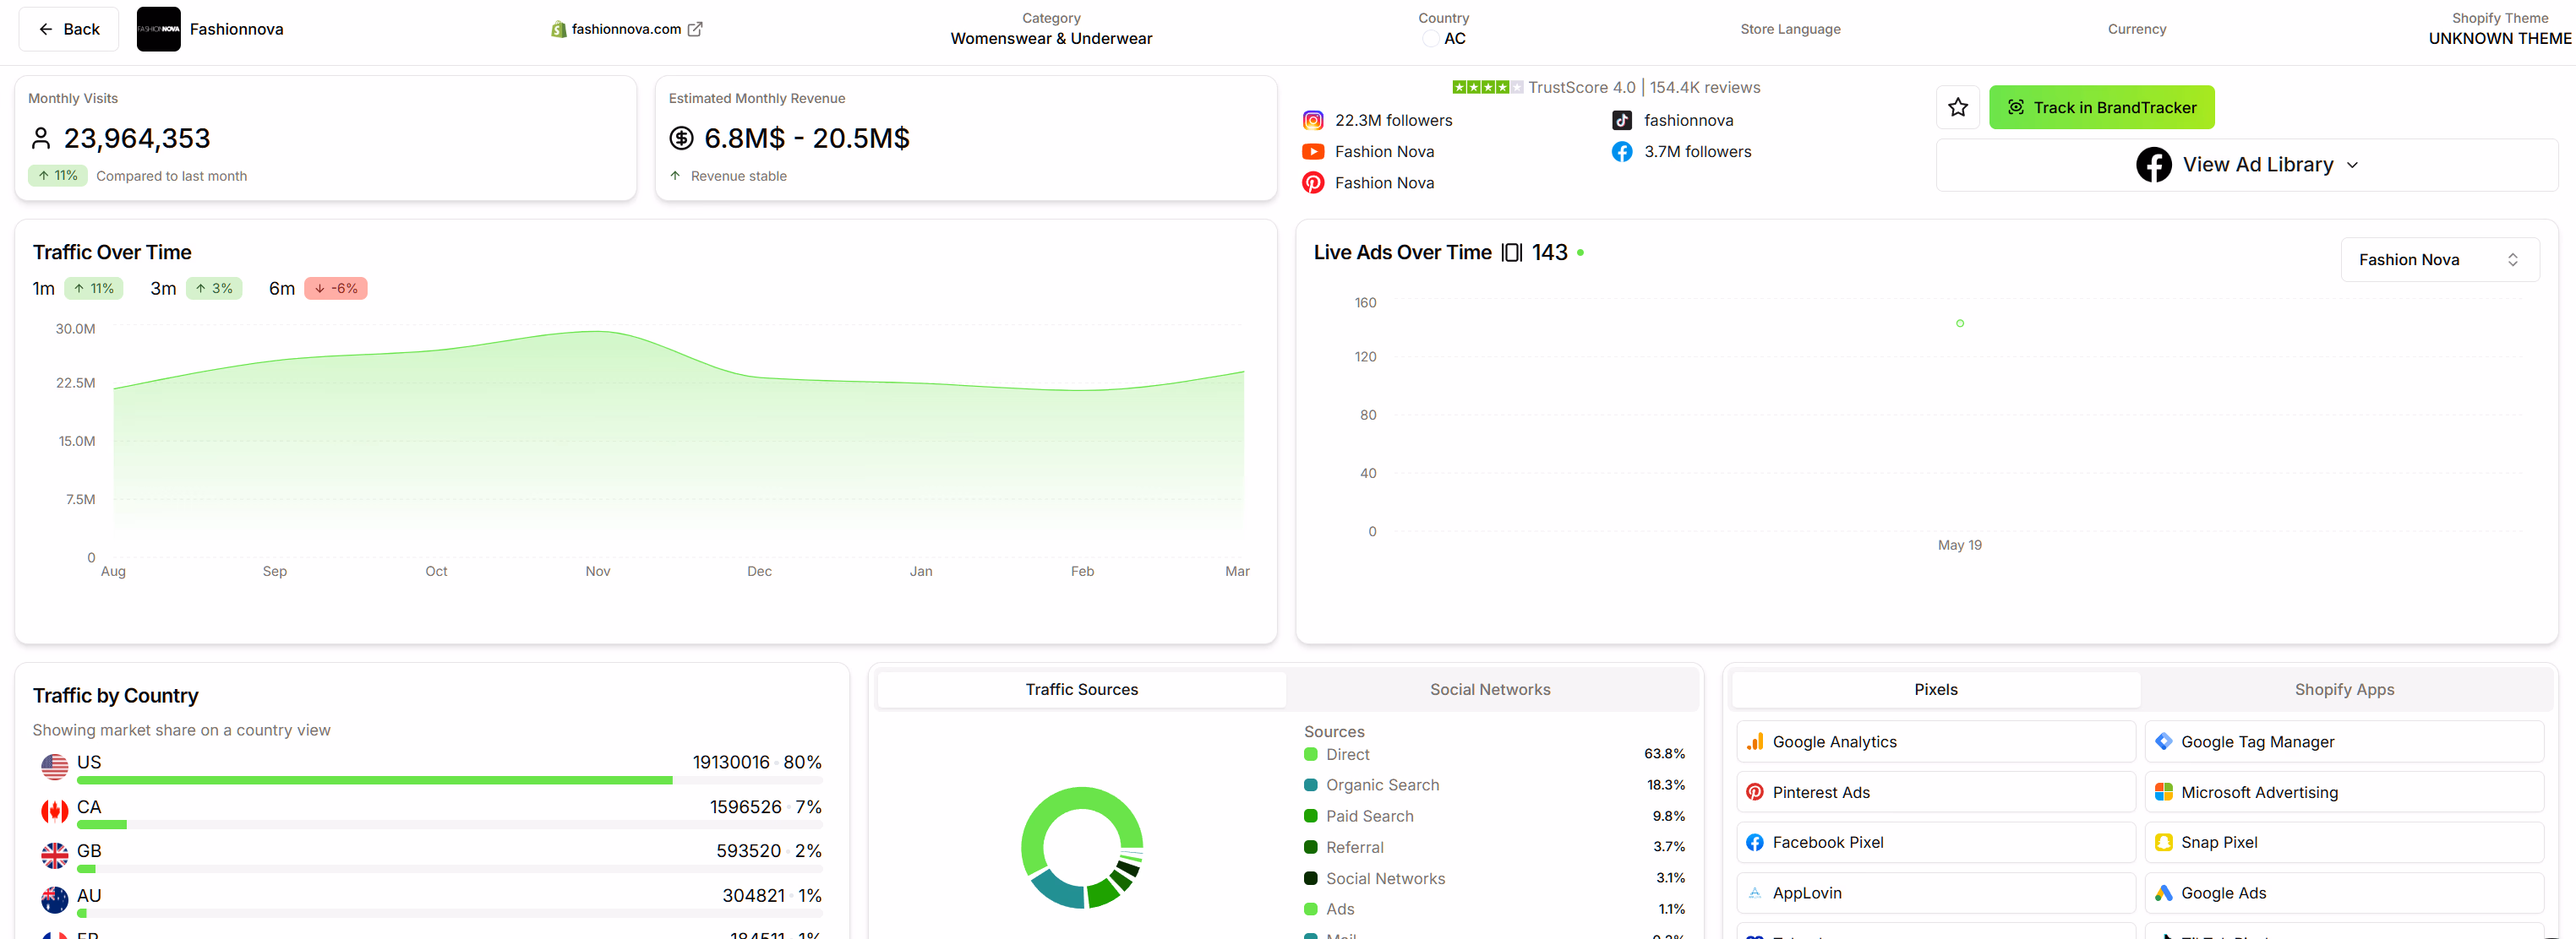Click the Shopify bag icon
Viewport: 2576px width, 939px height.
(x=559, y=29)
